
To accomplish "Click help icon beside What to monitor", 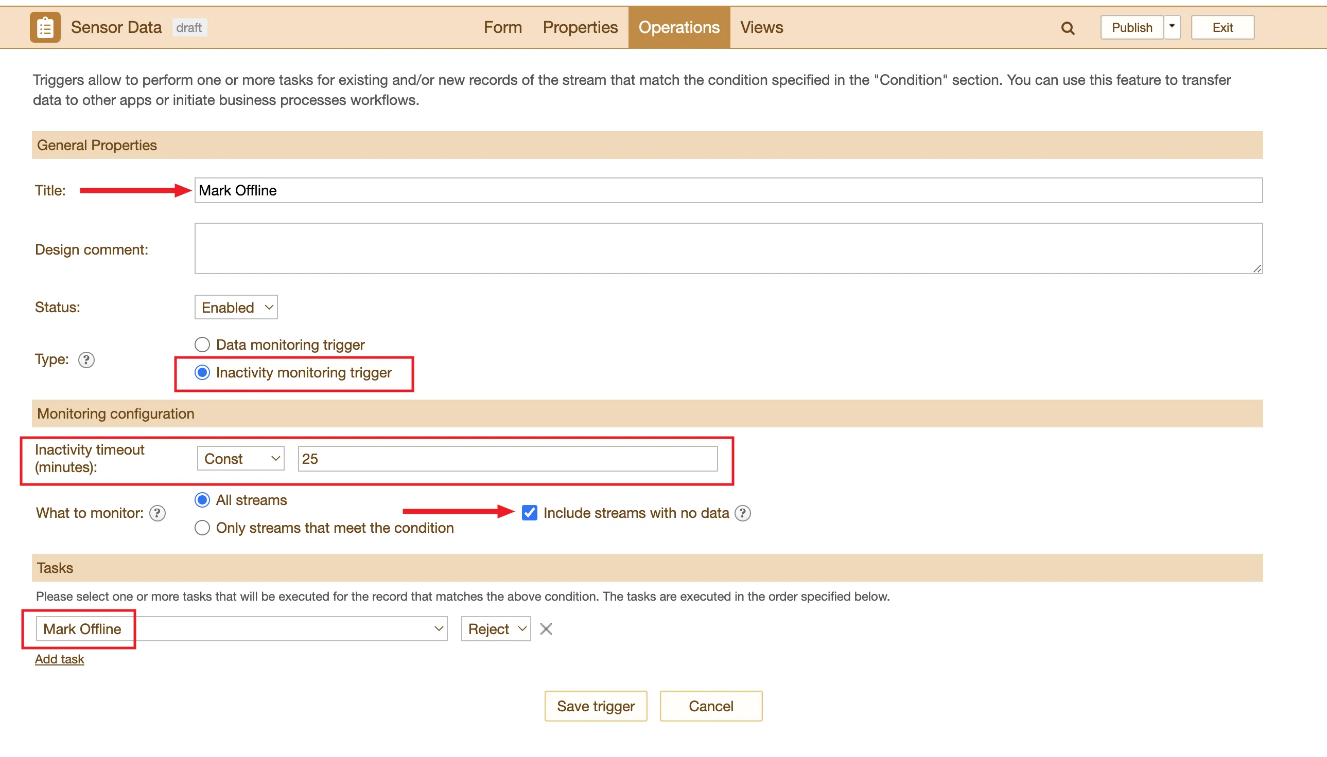I will click(157, 513).
